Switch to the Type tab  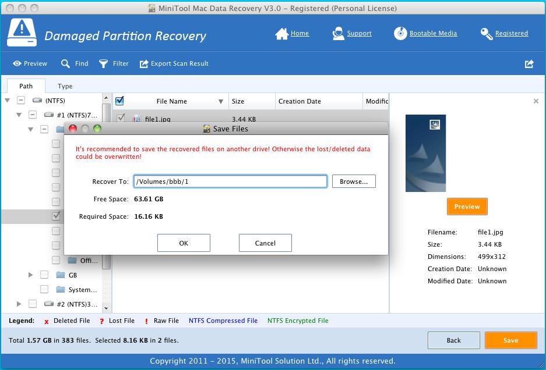coord(65,86)
